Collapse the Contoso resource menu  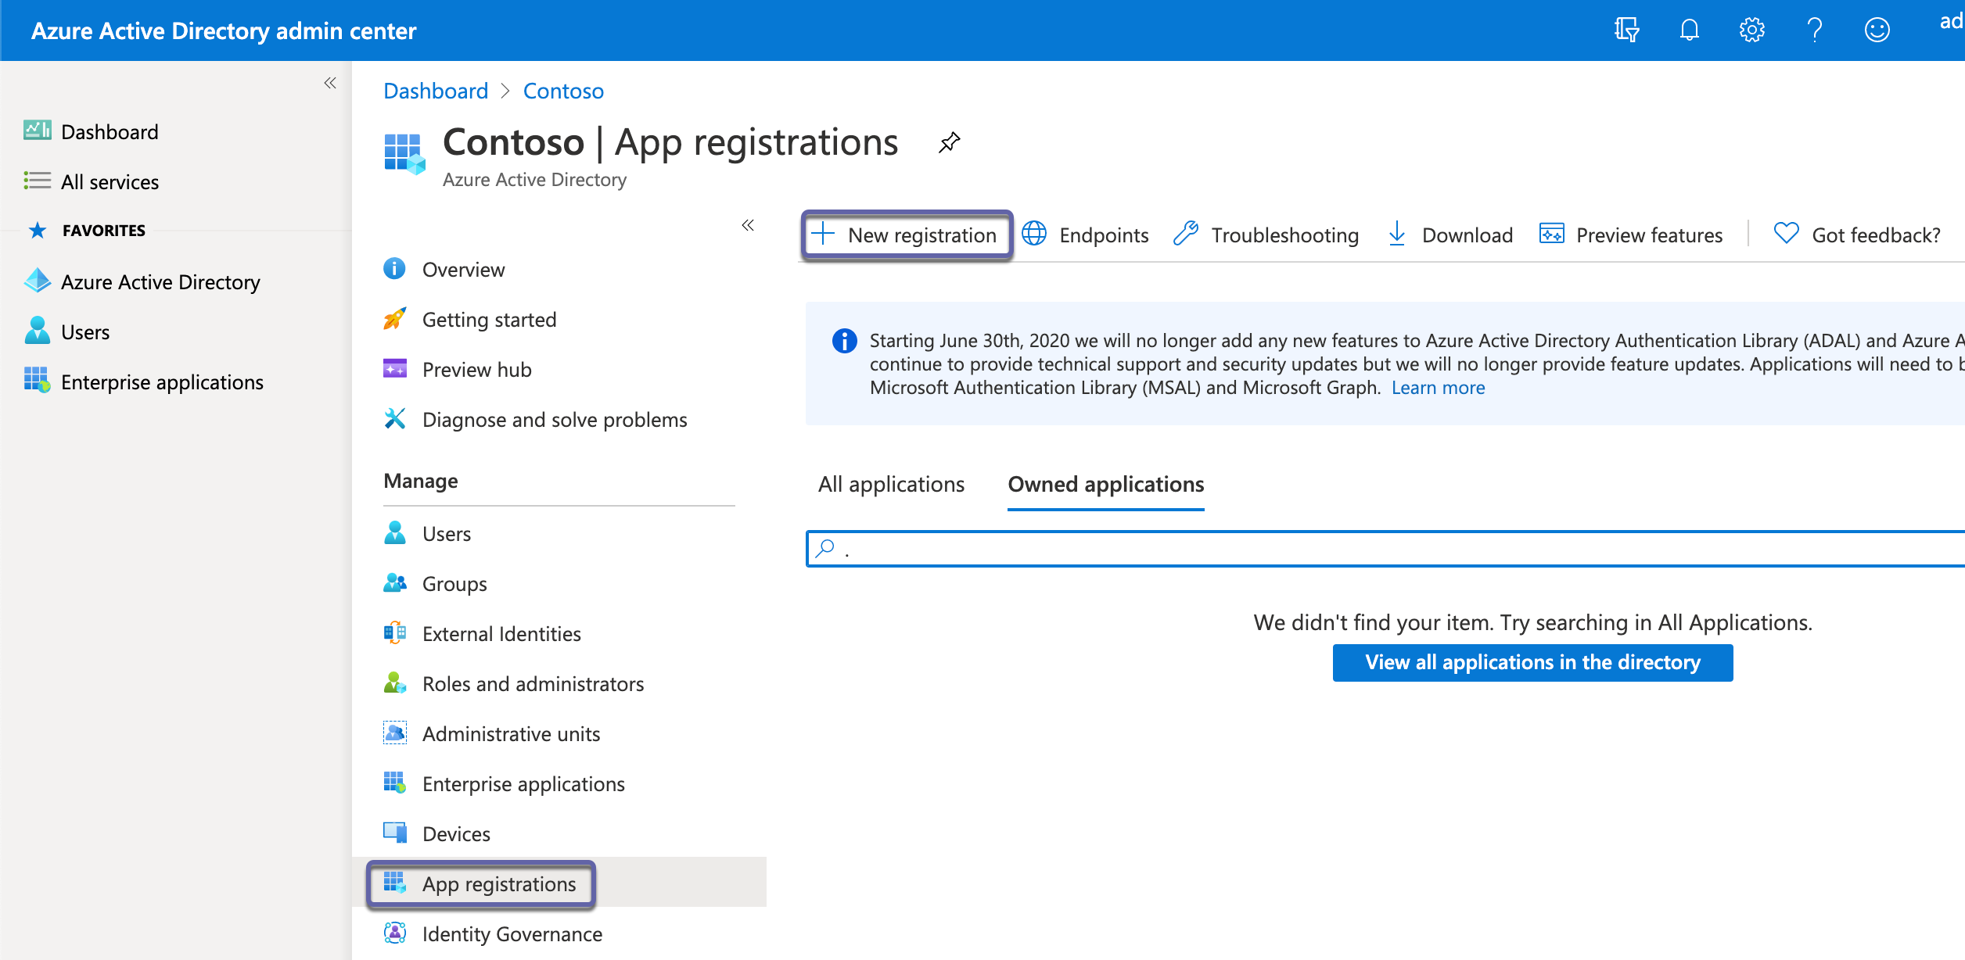tap(748, 225)
